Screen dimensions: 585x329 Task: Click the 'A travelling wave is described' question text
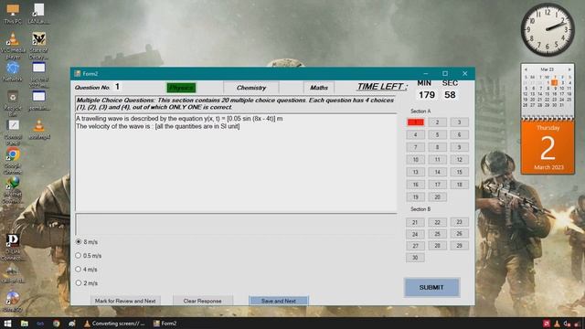pyautogui.click(x=179, y=119)
